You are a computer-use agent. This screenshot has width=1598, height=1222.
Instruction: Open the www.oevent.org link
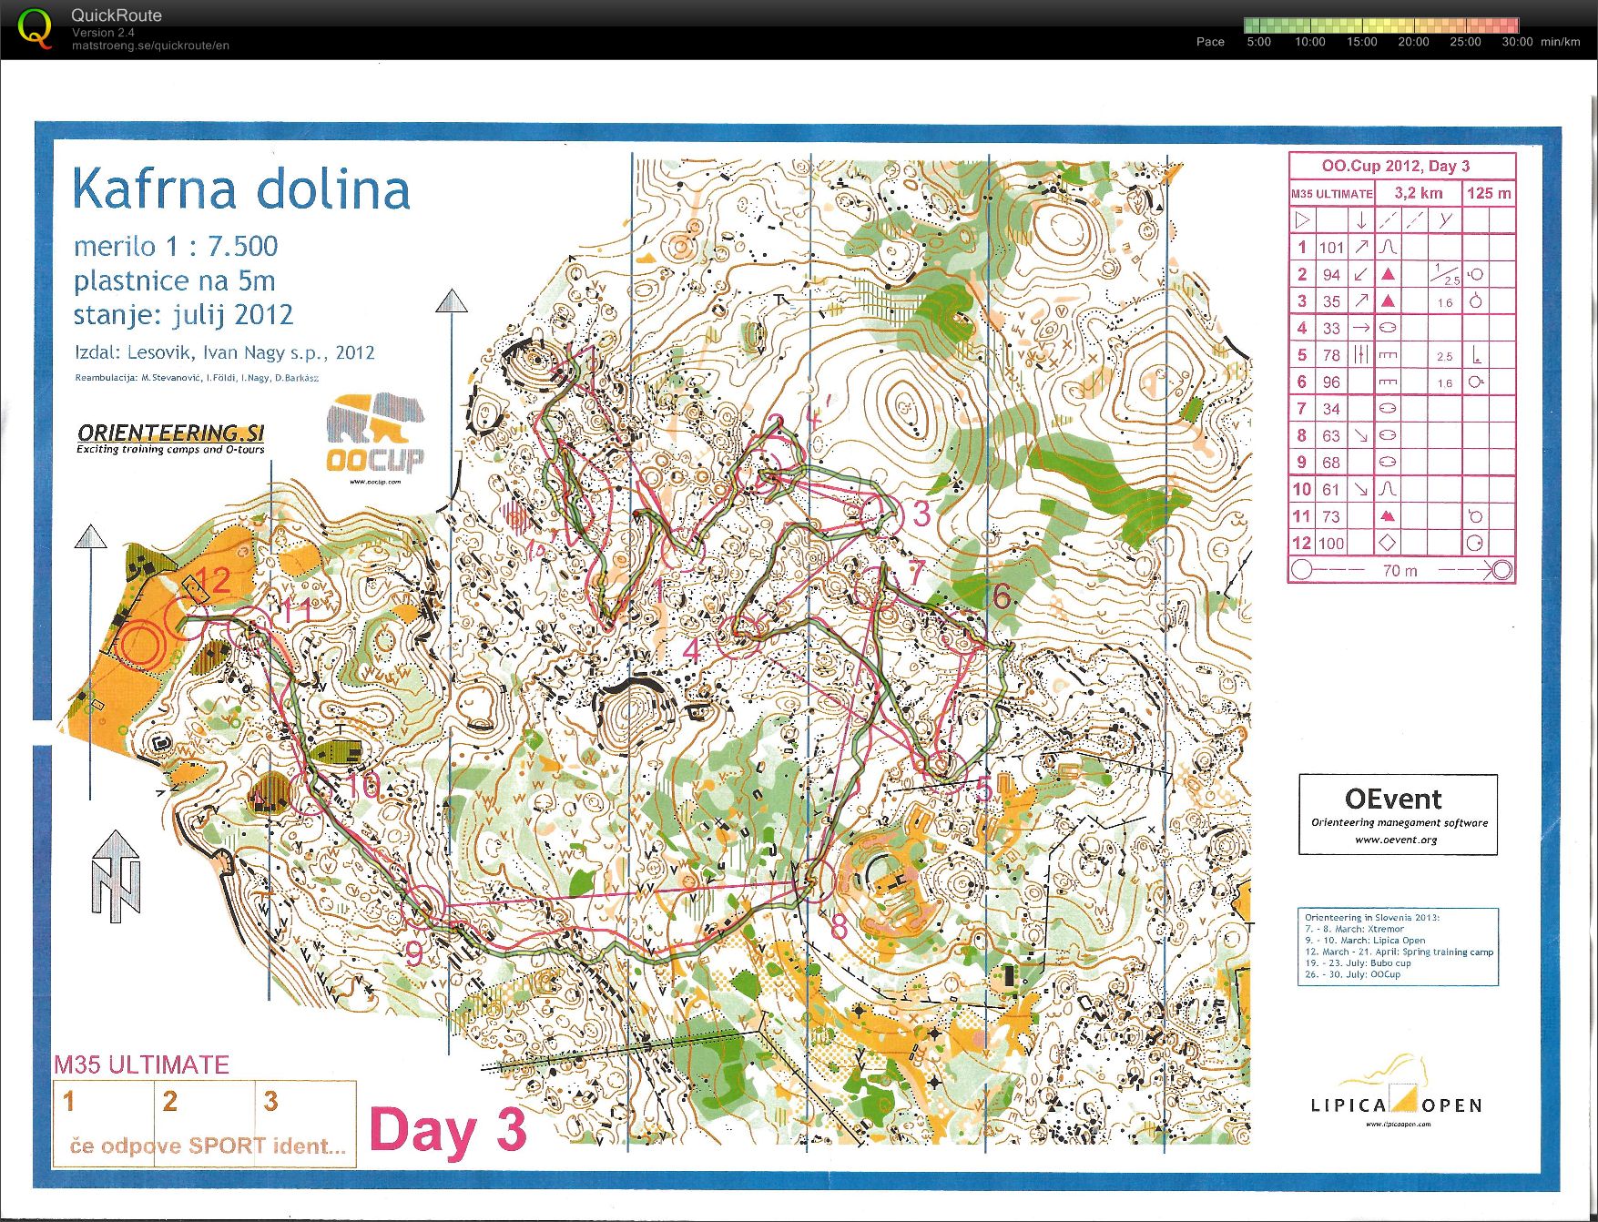[1396, 840]
